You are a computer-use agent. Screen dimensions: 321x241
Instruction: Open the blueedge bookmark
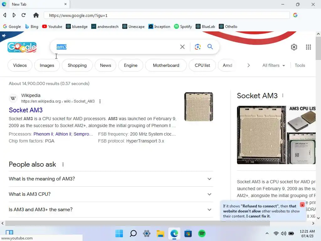(x=77, y=26)
